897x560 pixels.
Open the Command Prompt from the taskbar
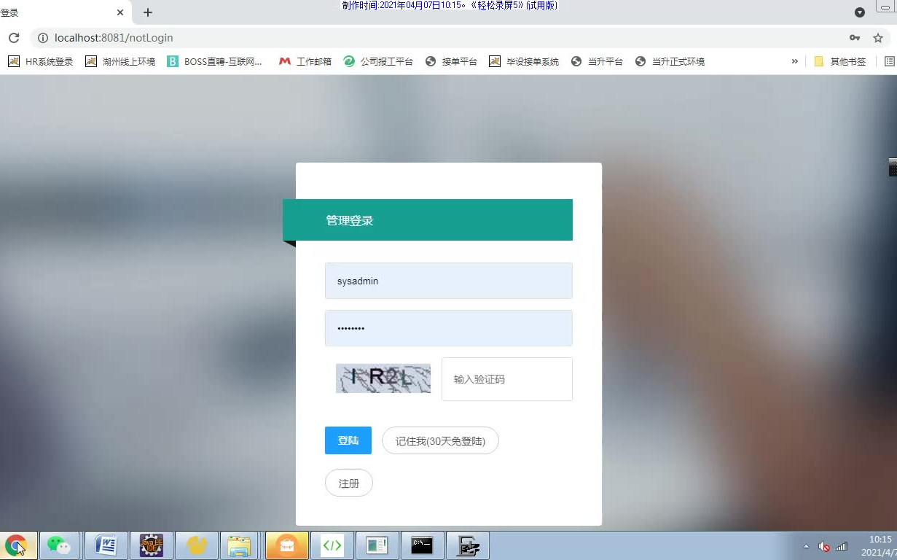423,545
